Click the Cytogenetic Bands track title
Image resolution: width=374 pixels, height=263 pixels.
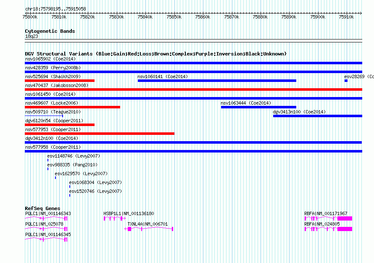coord(50,31)
